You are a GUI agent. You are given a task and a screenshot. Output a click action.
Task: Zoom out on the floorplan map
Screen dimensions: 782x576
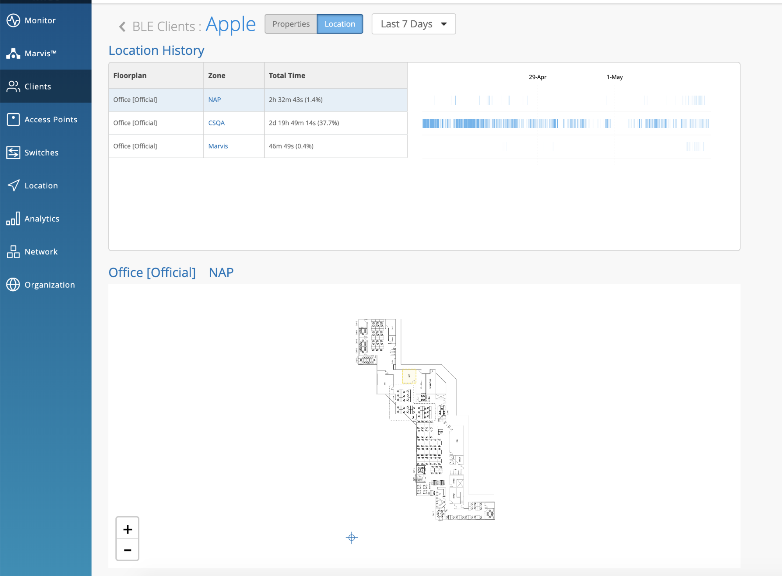point(128,550)
